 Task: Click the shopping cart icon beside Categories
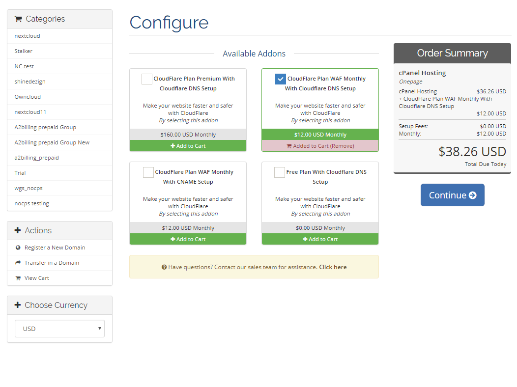click(x=18, y=19)
